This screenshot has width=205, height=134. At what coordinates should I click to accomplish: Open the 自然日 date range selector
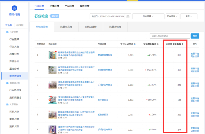[x=107, y=16]
